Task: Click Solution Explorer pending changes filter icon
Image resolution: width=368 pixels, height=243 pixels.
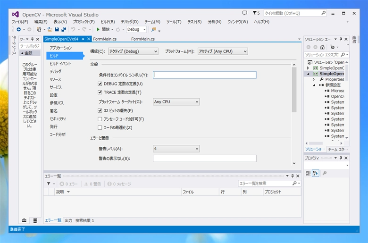Action: [332, 47]
